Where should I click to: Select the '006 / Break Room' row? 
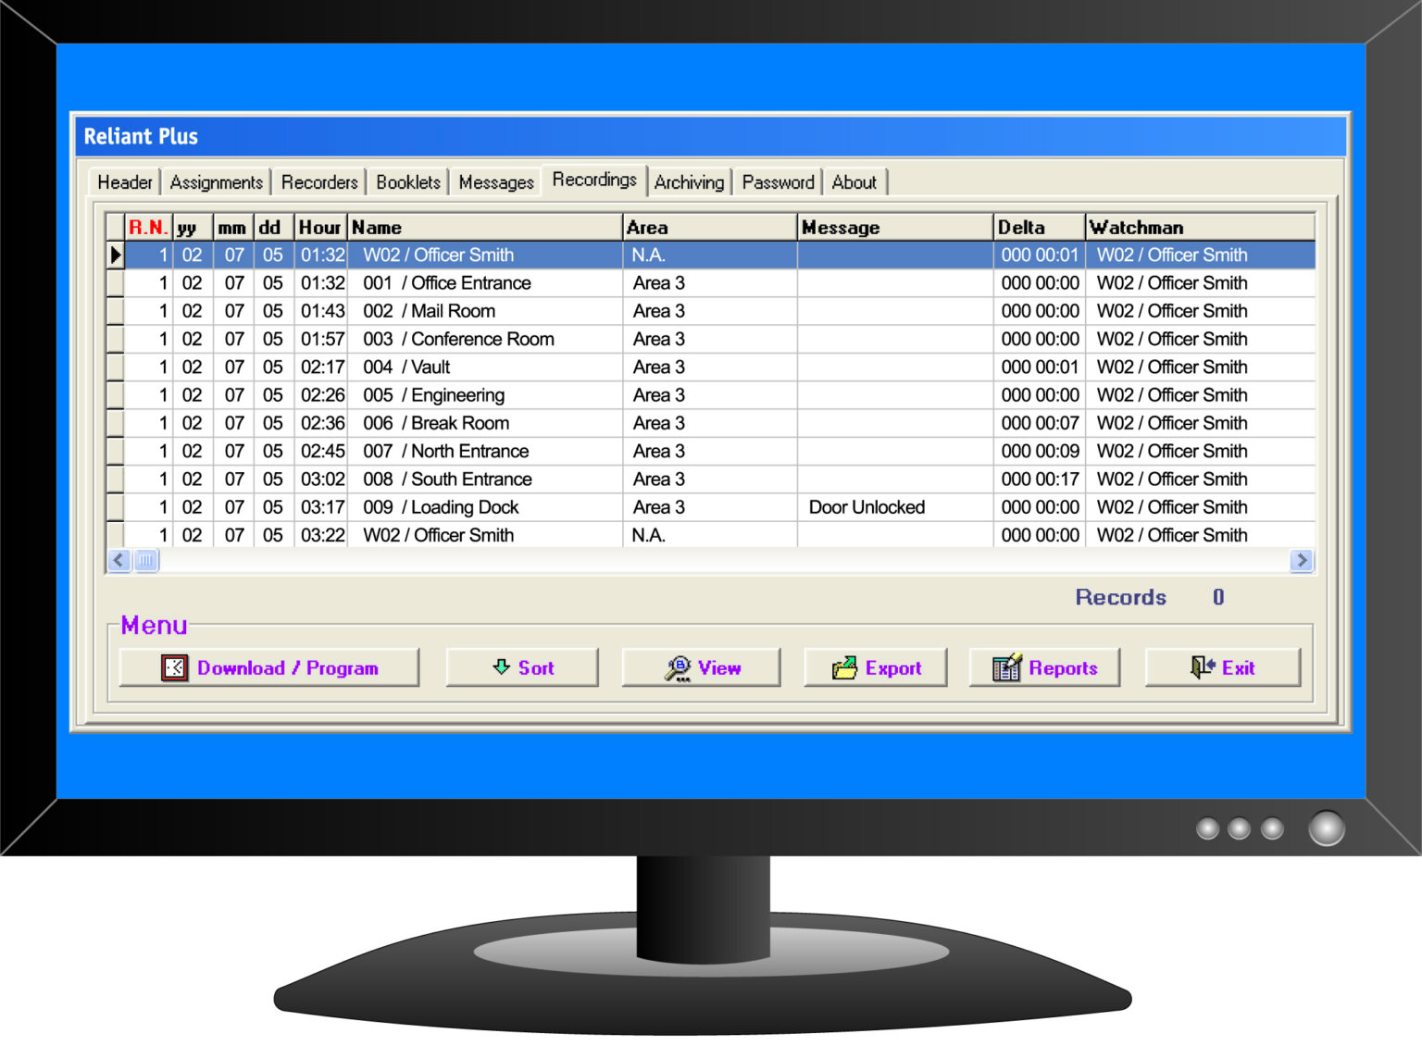711,423
